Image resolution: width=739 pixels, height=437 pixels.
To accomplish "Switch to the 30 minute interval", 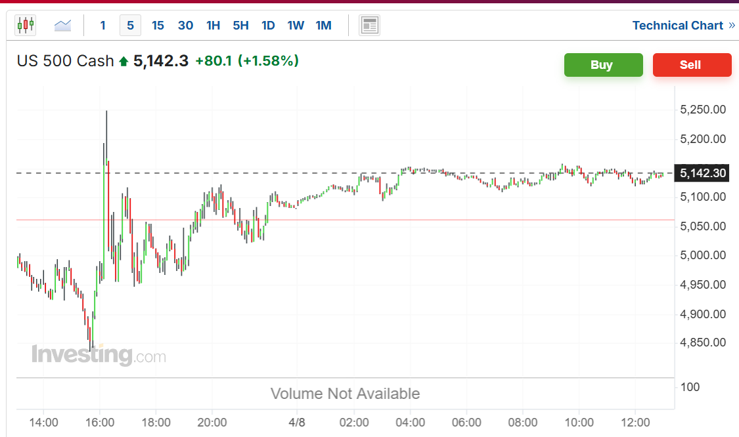I will tap(186, 26).
